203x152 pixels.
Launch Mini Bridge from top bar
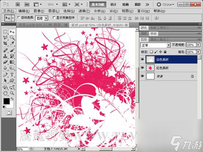click(x=27, y=4)
